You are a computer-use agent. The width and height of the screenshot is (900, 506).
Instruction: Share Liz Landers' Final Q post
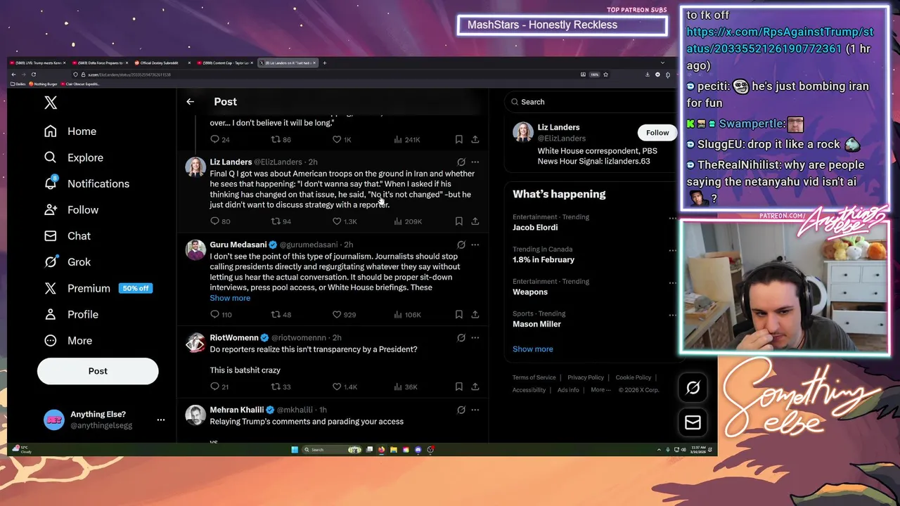tap(475, 221)
